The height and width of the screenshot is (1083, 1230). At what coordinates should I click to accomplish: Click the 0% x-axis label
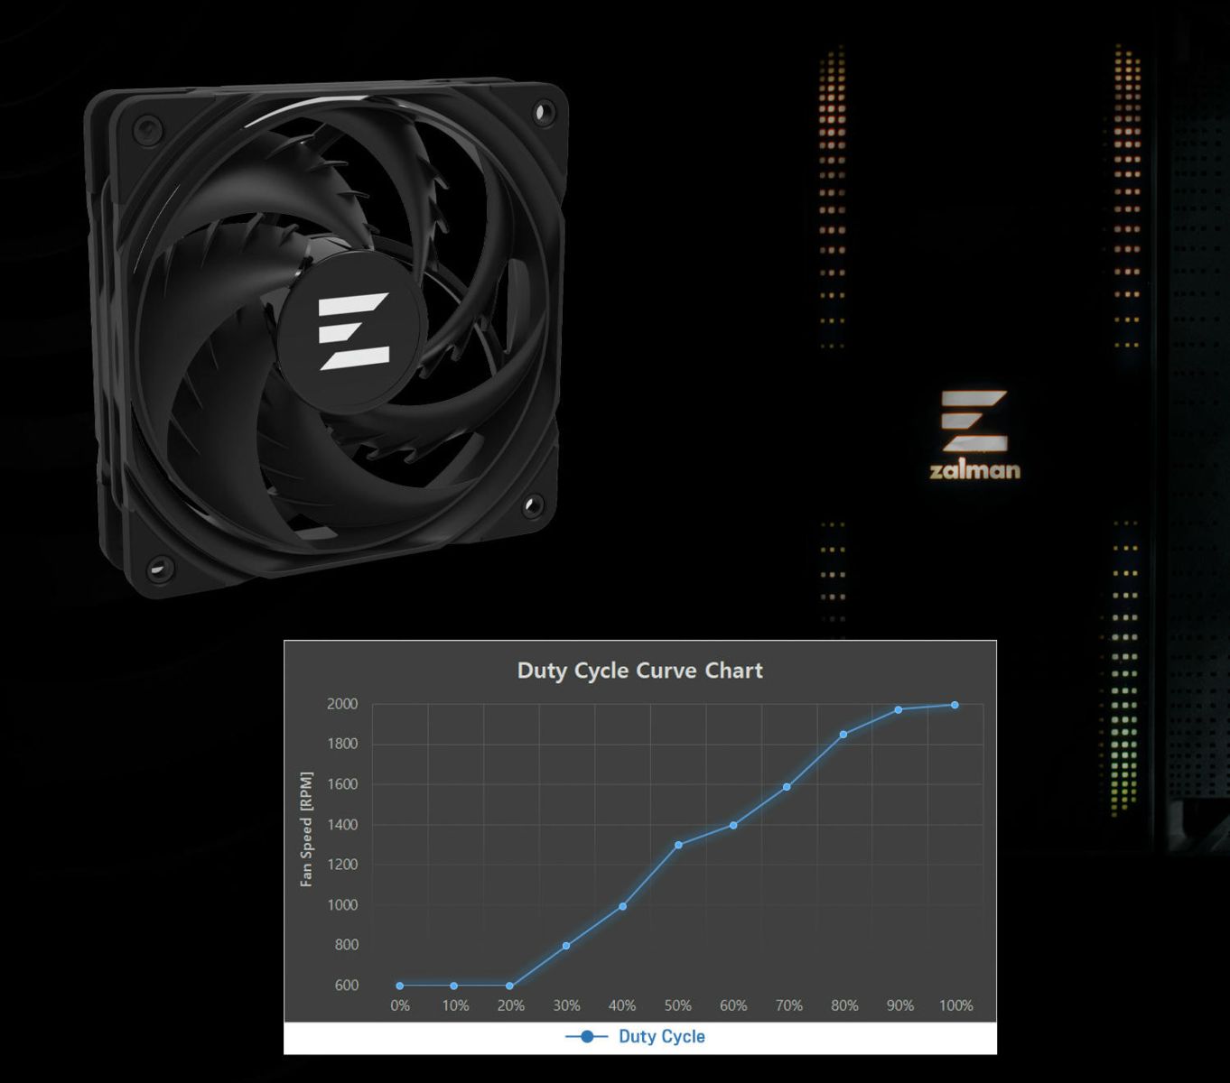tap(400, 1005)
